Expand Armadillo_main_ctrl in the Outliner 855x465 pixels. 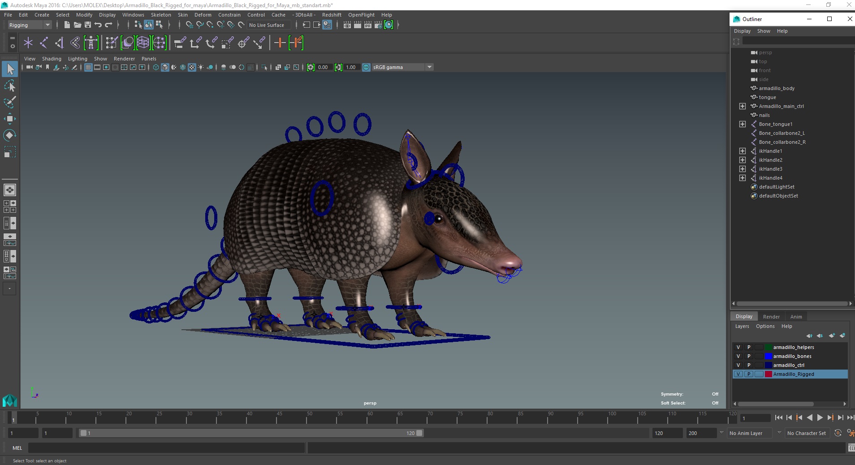pyautogui.click(x=743, y=106)
